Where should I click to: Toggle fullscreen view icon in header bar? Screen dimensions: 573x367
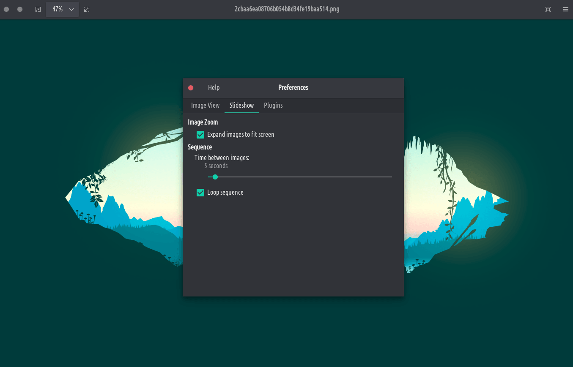tap(548, 9)
